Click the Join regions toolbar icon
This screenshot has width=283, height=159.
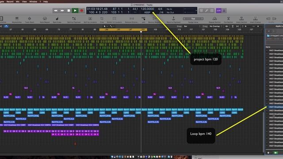coord(143,19)
